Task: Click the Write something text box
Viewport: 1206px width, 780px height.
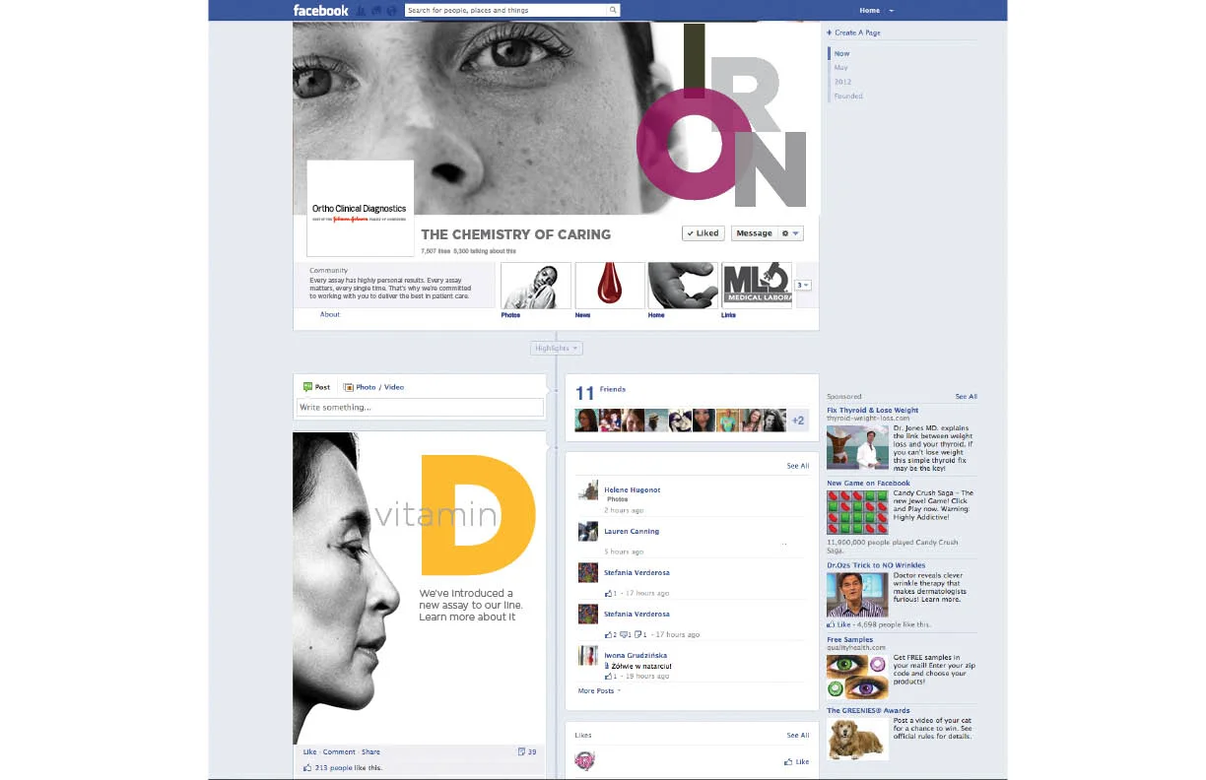Action: tap(421, 407)
